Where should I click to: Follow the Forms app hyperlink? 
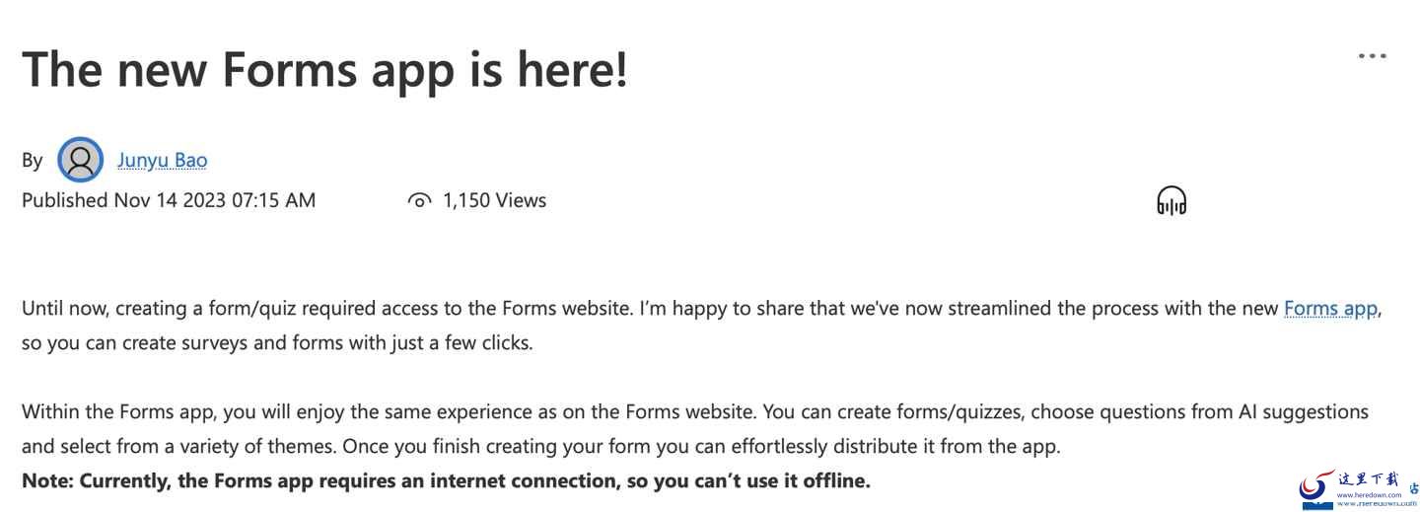point(1330,308)
